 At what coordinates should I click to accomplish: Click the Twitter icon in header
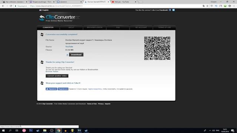[174, 10]
